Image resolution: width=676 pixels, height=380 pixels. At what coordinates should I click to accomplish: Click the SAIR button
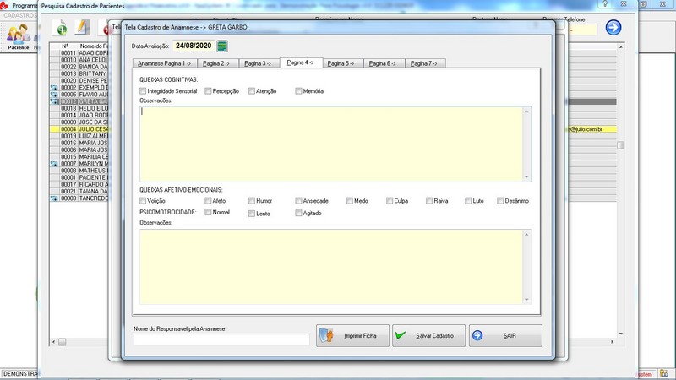(x=505, y=335)
